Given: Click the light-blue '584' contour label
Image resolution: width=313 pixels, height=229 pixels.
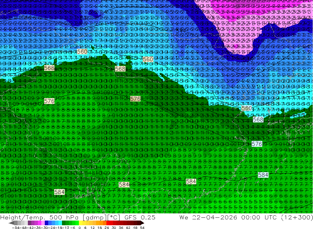Looking at the screenshot, I should (263, 175).
